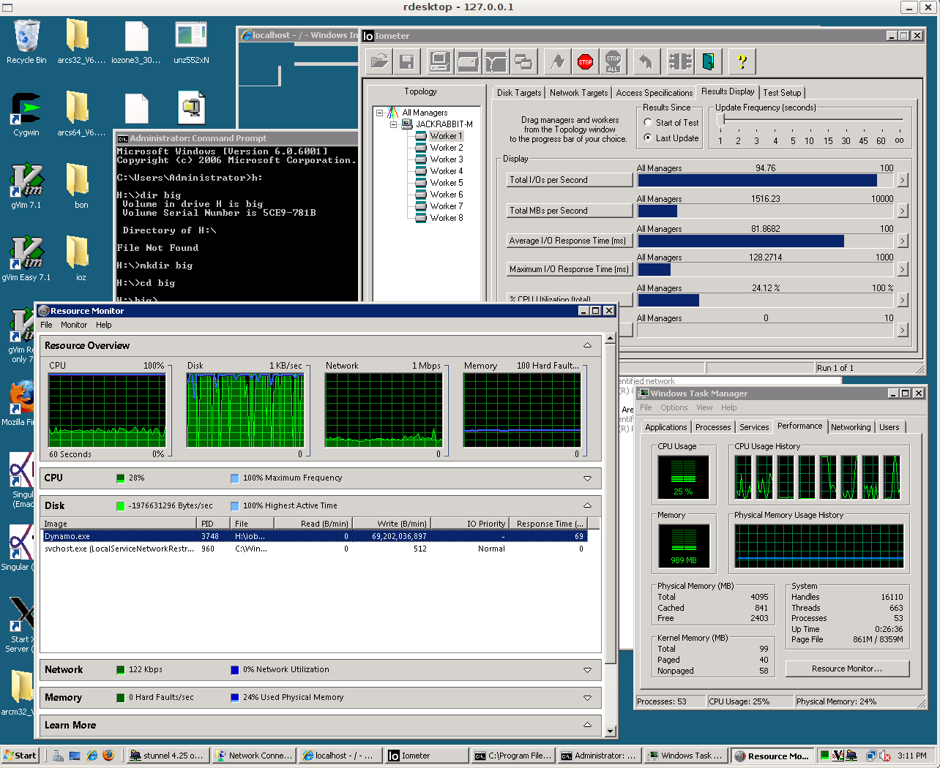Click Iometer's Start Network Worker icon
The width and height of the screenshot is (940, 768).
coord(496,62)
